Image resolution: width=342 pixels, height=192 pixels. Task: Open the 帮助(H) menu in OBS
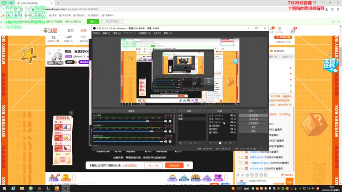tap(168, 33)
